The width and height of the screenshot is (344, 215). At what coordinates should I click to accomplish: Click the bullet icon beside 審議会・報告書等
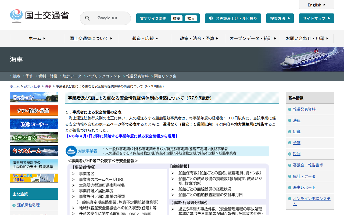(289, 165)
